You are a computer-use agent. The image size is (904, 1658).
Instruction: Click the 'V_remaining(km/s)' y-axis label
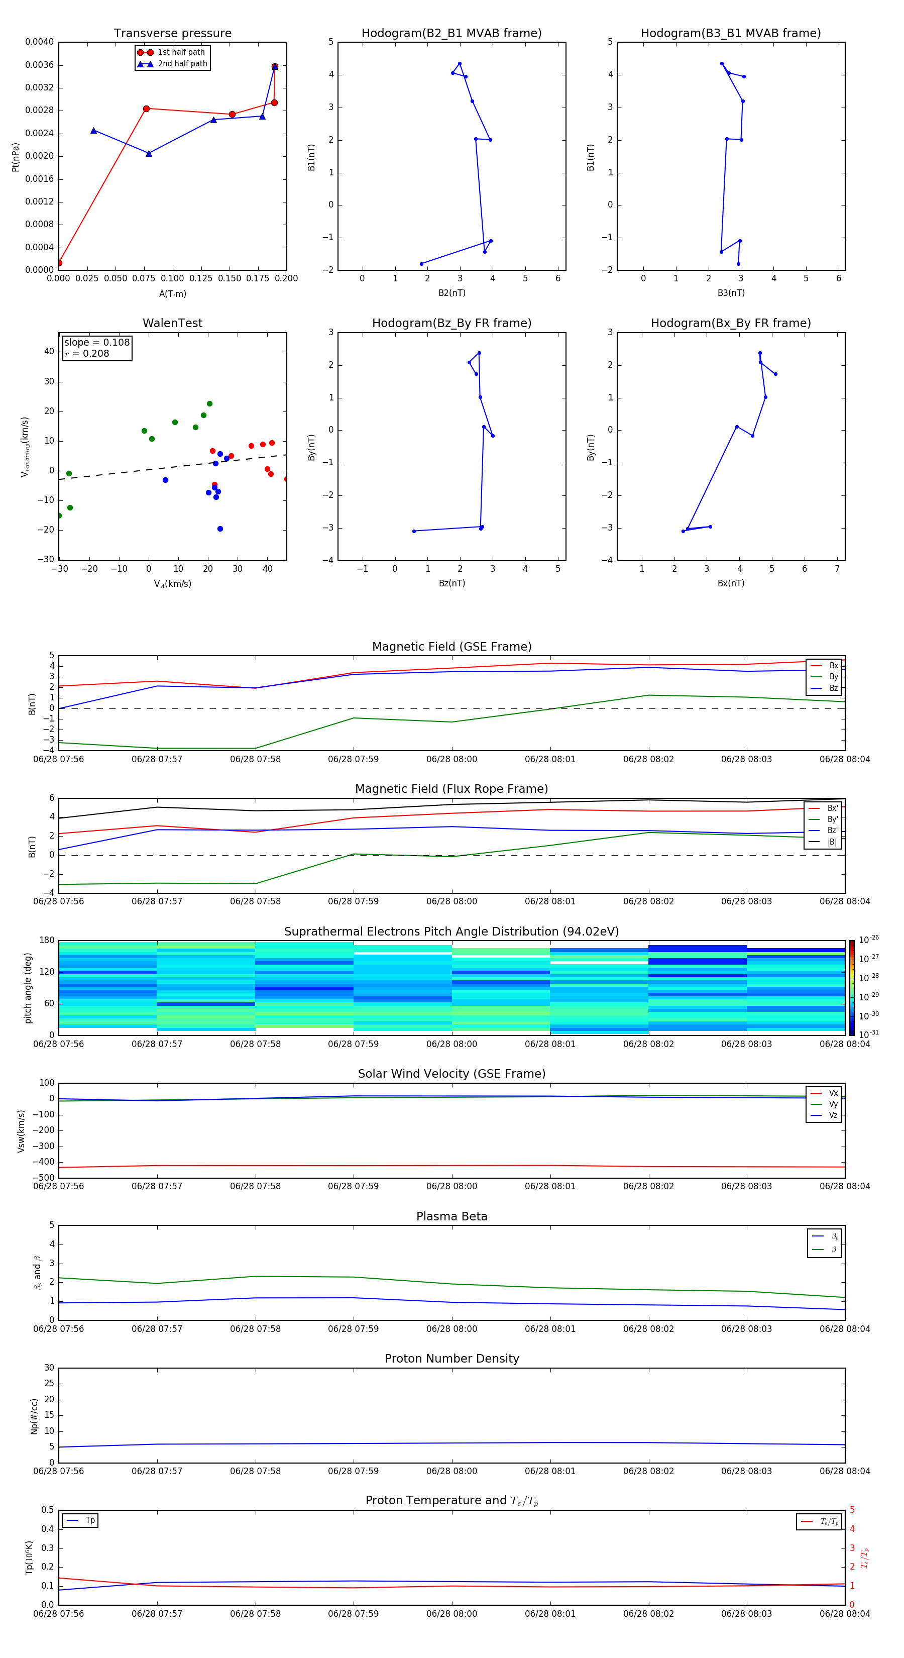pyautogui.click(x=25, y=447)
